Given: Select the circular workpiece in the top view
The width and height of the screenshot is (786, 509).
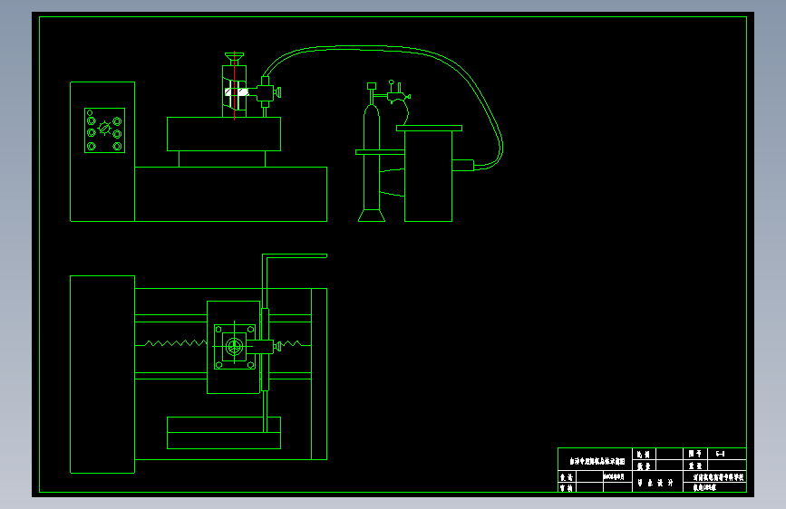Looking at the screenshot, I should tap(234, 346).
